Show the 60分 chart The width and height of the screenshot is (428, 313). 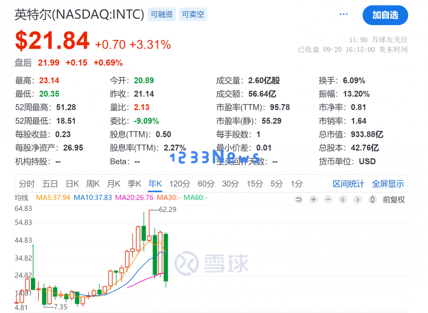[x=206, y=184]
